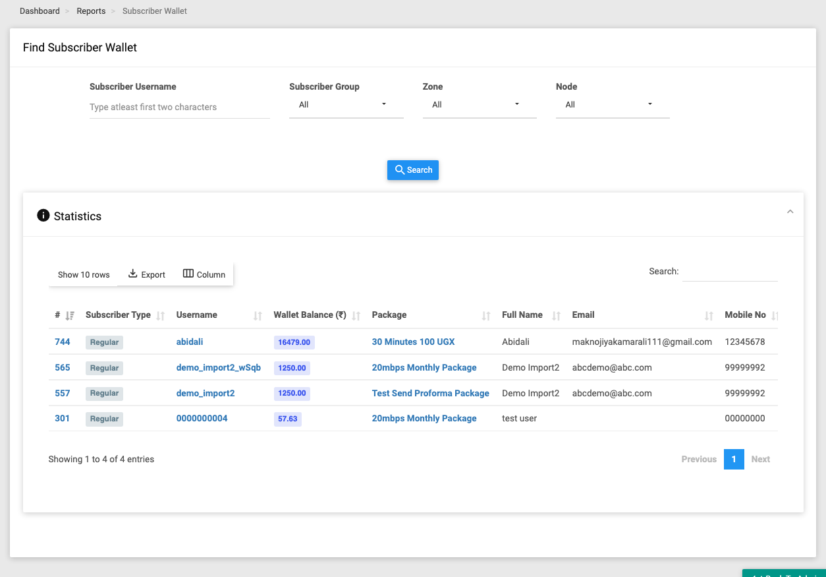
Task: Click Showing 1 to 4 of 4 entries
Action: tap(101, 459)
